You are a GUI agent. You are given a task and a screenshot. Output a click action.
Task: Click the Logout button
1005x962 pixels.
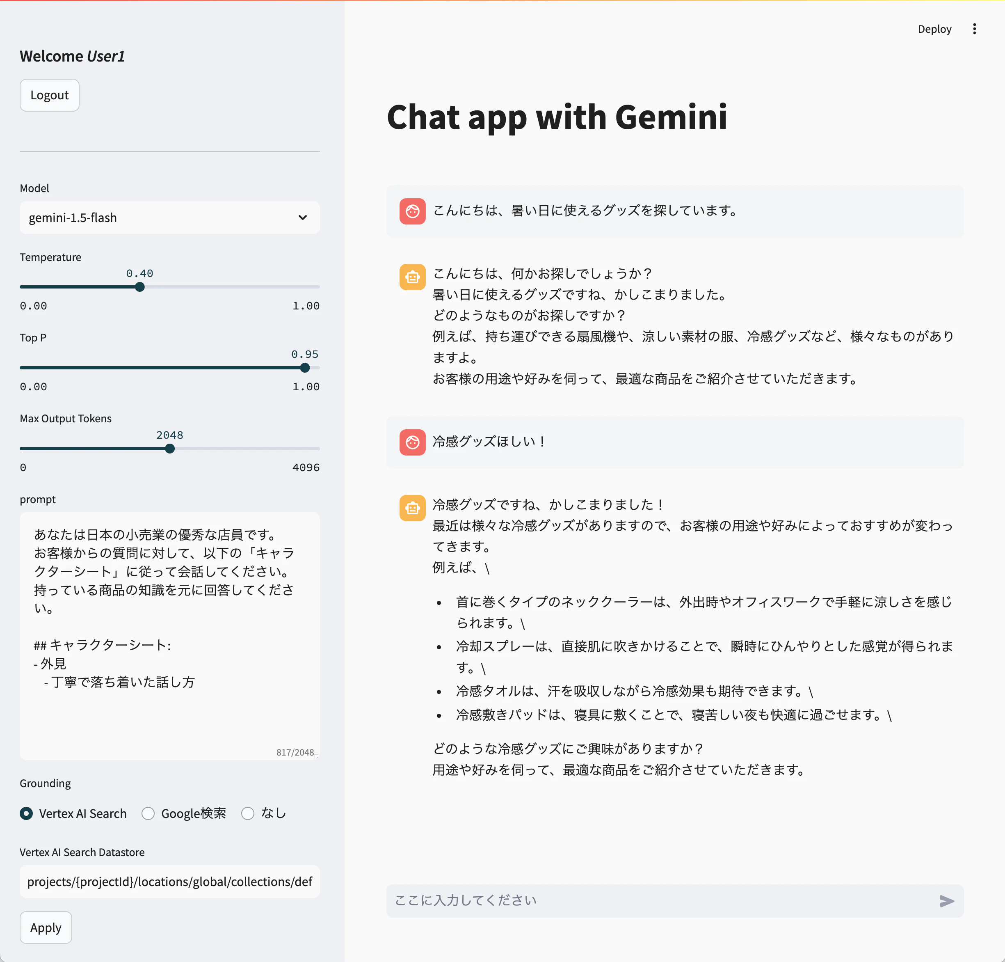[x=49, y=95]
